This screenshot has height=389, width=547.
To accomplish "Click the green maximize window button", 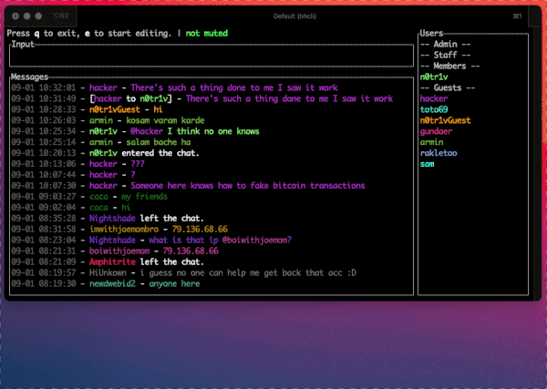I will pyautogui.click(x=37, y=17).
